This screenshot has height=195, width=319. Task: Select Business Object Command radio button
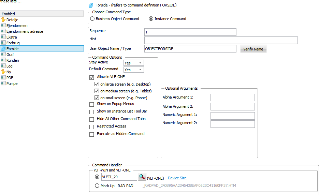pyautogui.click(x=92, y=19)
